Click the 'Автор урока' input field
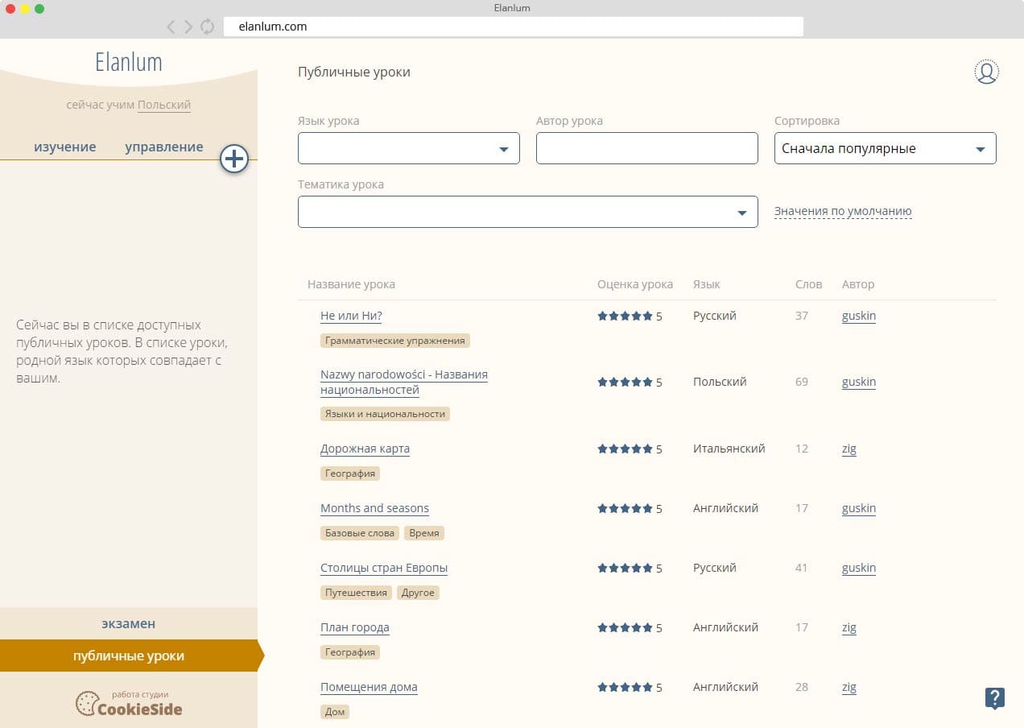This screenshot has height=728, width=1024. coord(647,148)
